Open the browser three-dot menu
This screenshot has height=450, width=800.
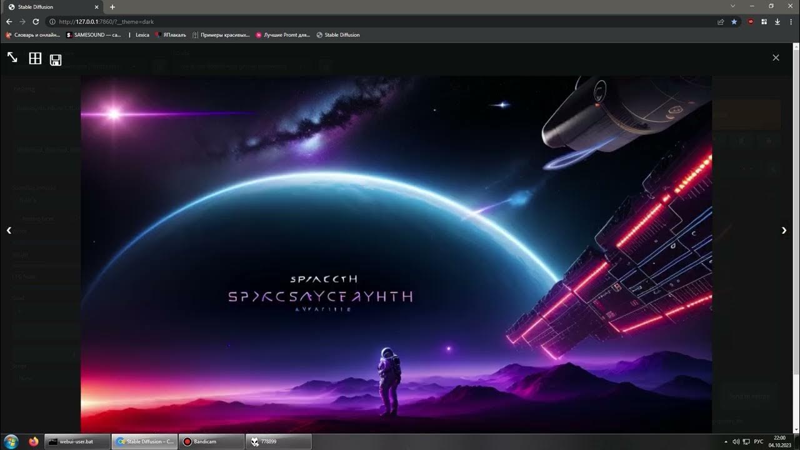click(791, 21)
